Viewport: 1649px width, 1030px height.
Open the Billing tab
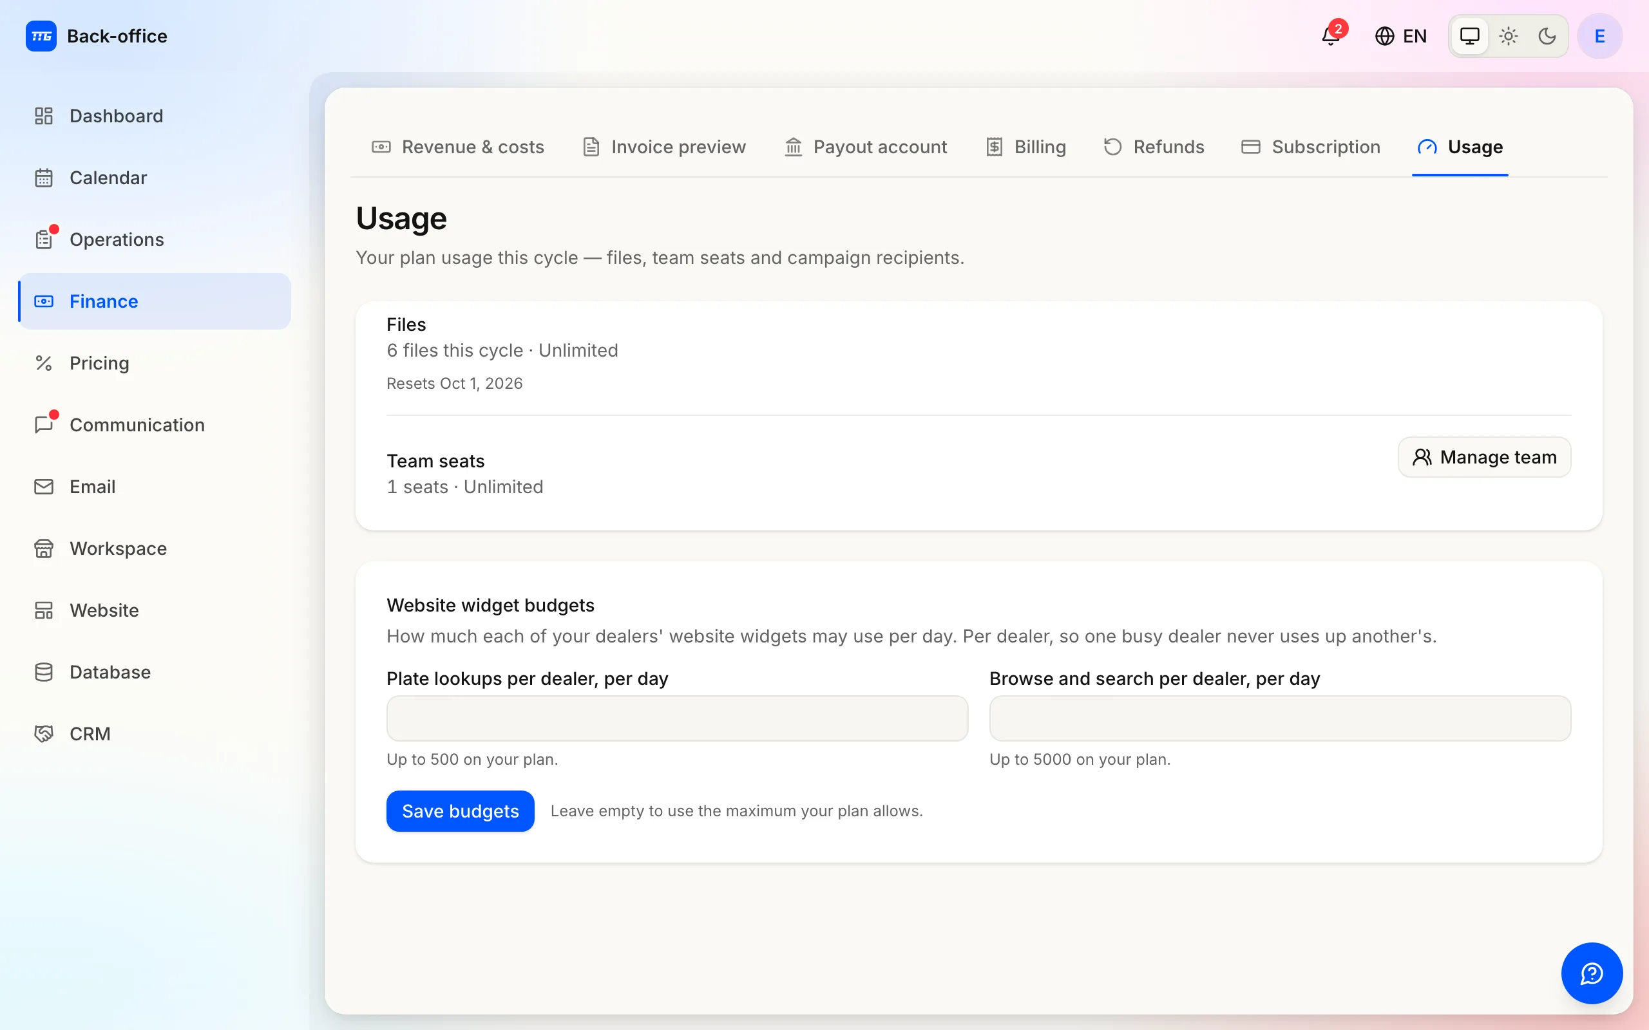pyautogui.click(x=1025, y=147)
